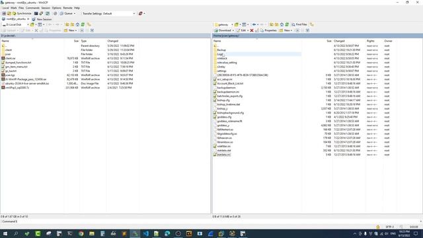Select bishopbackground.cfg in remote panel
423x238 pixels.
(231, 113)
